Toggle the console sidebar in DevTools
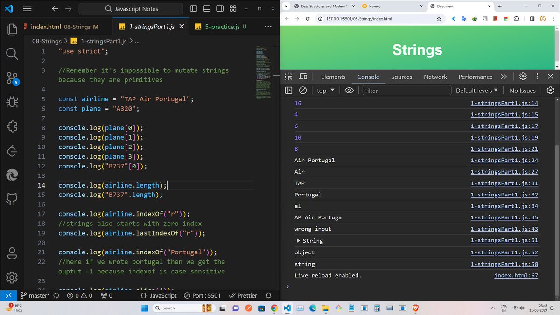The height and width of the screenshot is (315, 560). pos(288,90)
